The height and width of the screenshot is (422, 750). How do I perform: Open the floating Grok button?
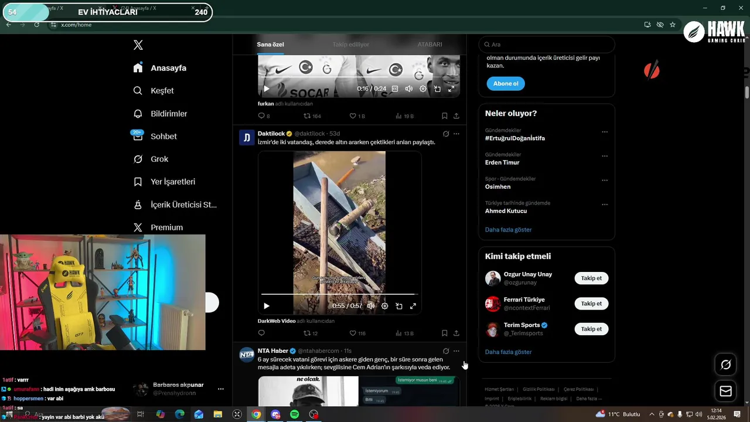726,365
